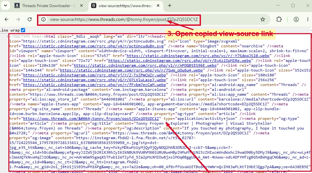Open a new browser tab
Image resolution: width=312 pixels, height=173 pixels.
pos(170,5)
